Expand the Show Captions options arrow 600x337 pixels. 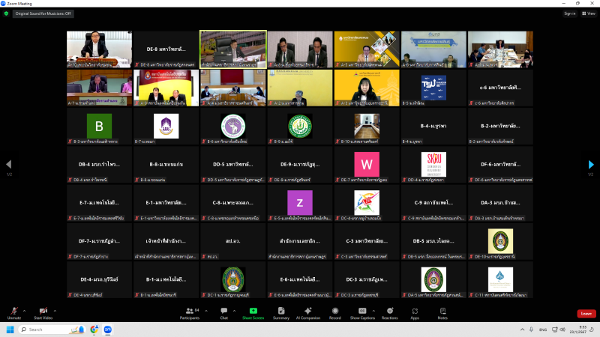tap(373, 309)
